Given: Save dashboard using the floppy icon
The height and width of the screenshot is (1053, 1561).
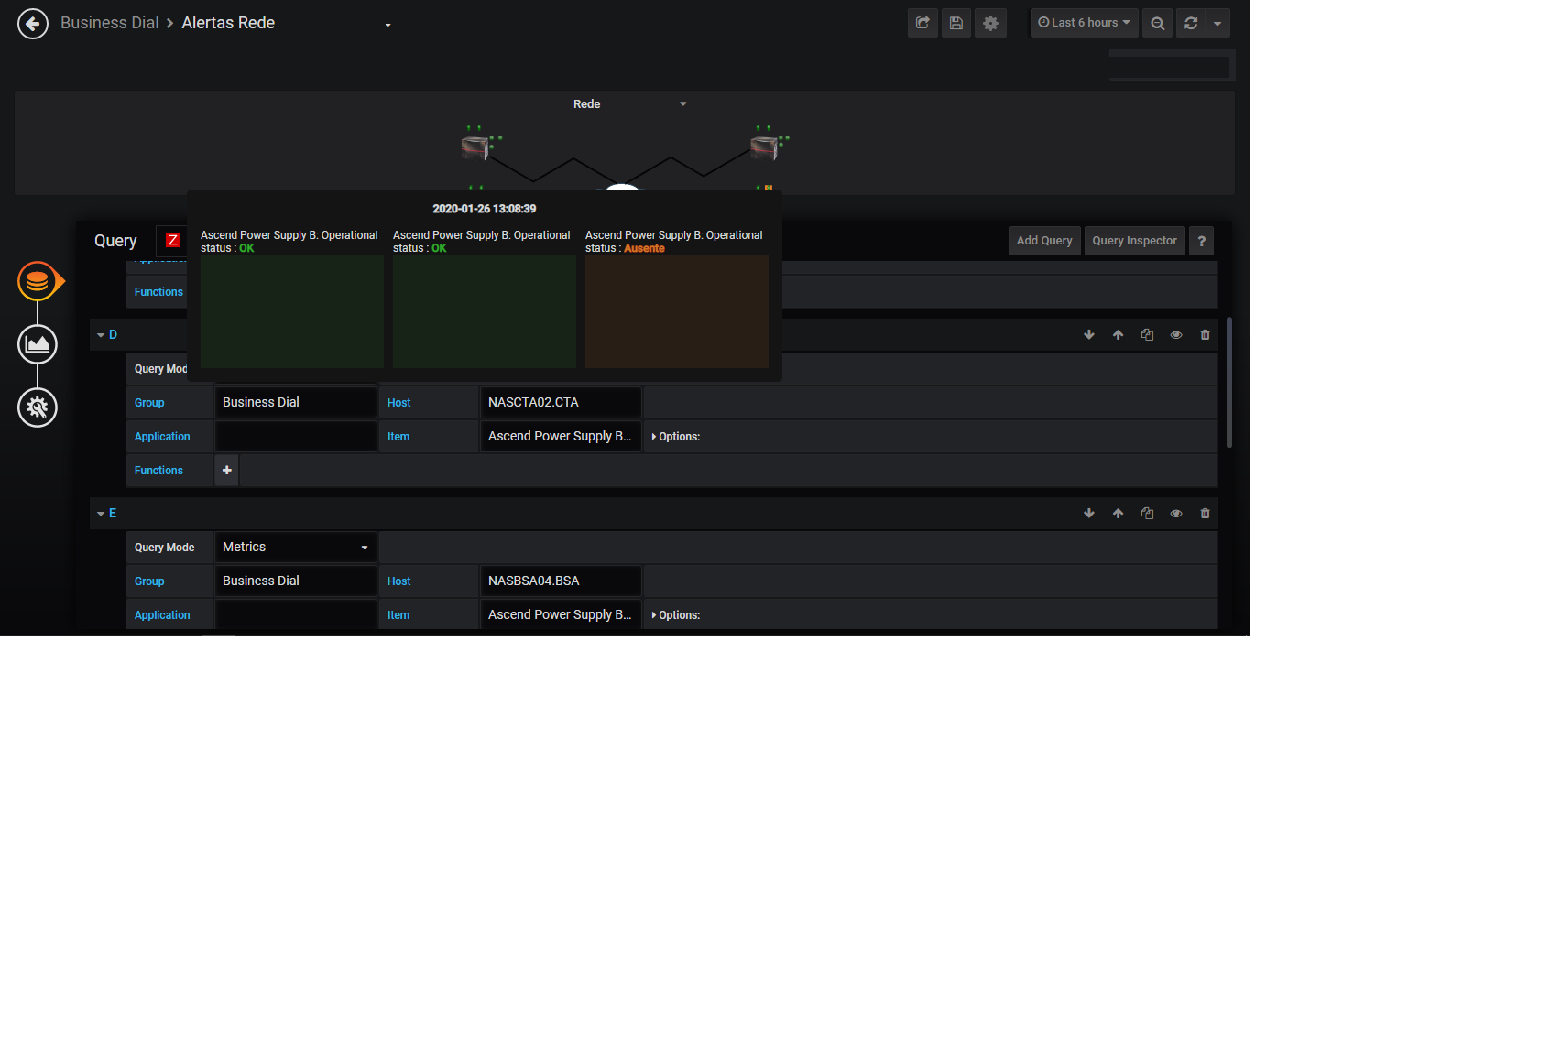Looking at the screenshot, I should click(956, 23).
